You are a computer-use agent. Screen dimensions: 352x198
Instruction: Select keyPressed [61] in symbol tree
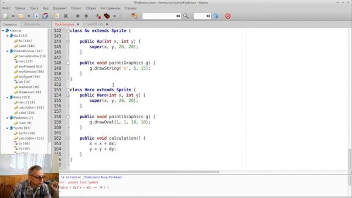tap(30, 67)
